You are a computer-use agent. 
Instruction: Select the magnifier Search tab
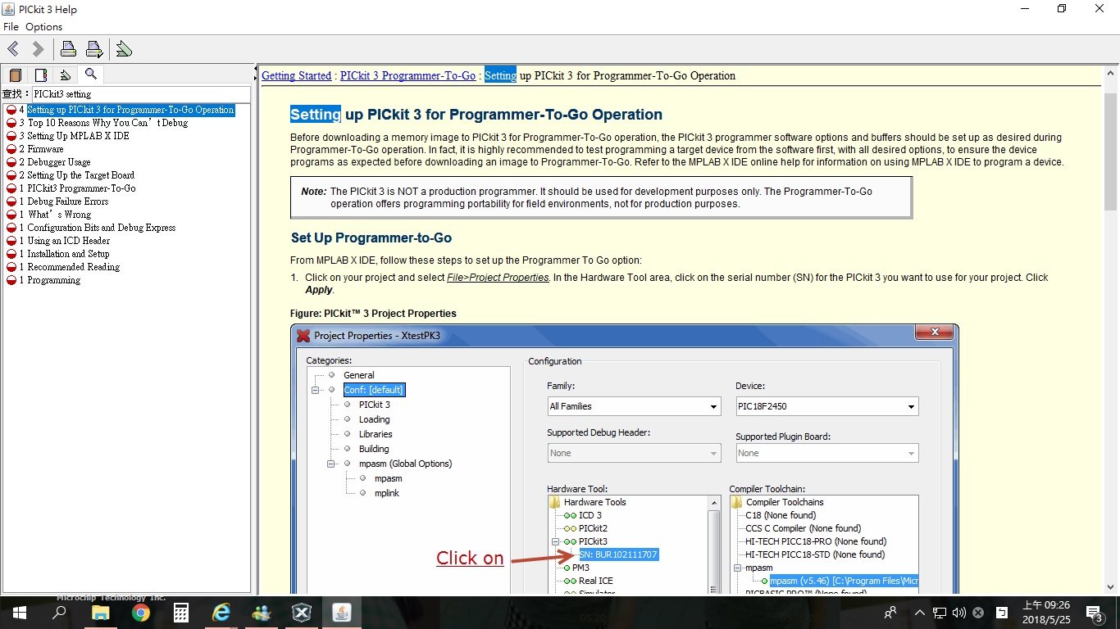pos(90,75)
